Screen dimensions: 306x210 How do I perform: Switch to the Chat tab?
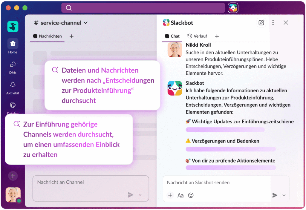click(x=172, y=36)
